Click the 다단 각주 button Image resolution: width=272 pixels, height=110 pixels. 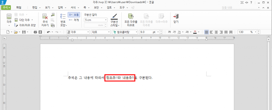[x=24, y=20]
